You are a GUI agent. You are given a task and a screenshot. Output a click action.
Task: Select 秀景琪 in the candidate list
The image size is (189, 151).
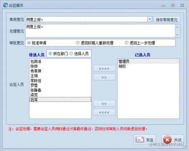coord(60,71)
